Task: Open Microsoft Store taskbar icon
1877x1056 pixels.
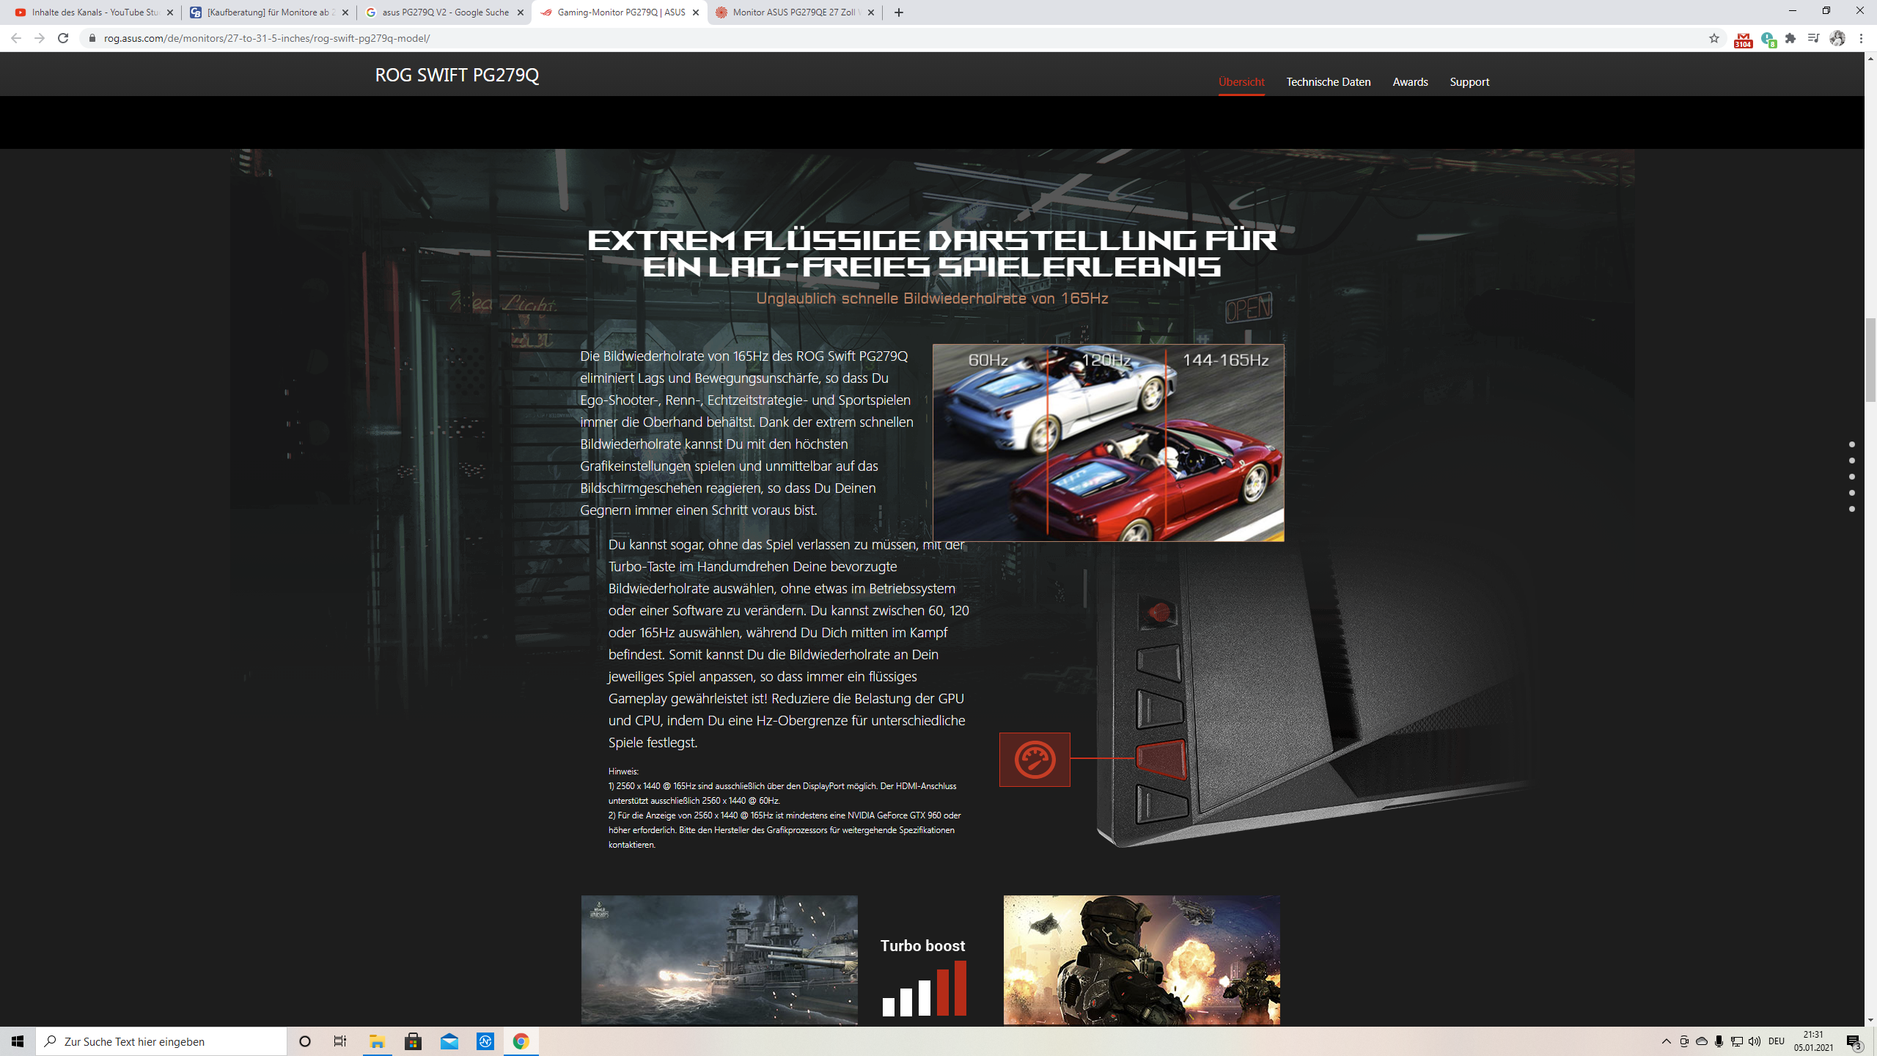Action: click(x=413, y=1041)
